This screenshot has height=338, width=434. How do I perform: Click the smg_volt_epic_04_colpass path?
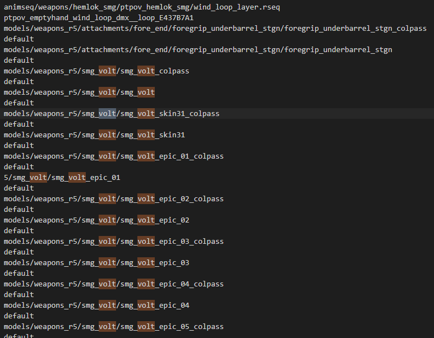pyautogui.click(x=113, y=284)
